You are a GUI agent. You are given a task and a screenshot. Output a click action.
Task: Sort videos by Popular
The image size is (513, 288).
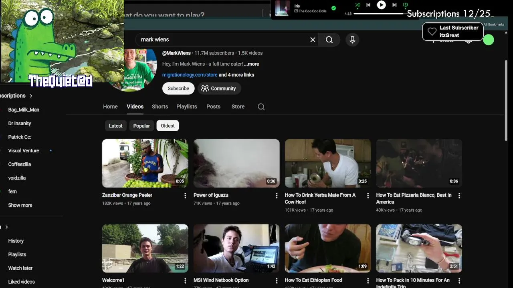[x=141, y=126]
